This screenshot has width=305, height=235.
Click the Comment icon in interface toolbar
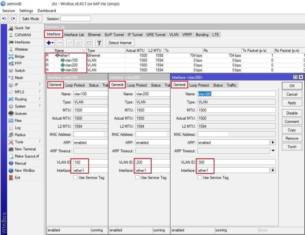pos(89,43)
